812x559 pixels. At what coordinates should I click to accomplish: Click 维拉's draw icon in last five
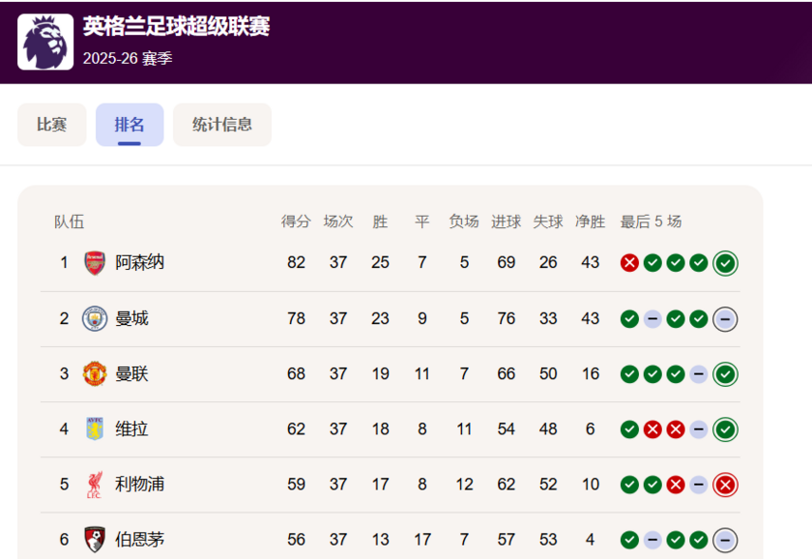699,429
